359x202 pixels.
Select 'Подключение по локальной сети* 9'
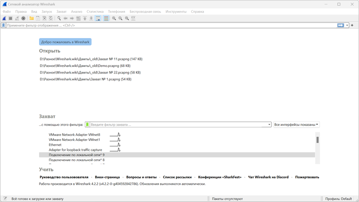[x=177, y=155]
